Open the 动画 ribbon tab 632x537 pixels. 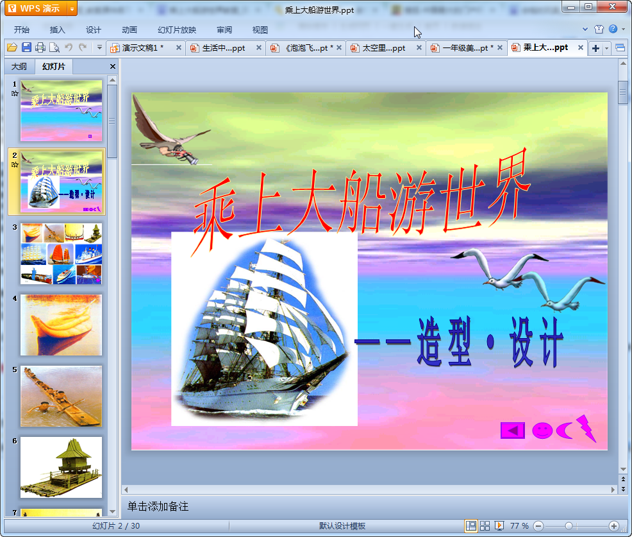129,30
